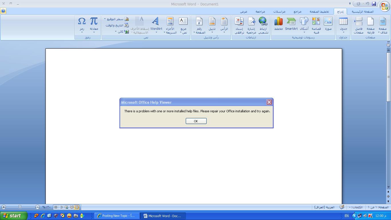The width and height of the screenshot is (391, 220).
Task: Switch to Web Layout view in status bar
Action: pyautogui.click(x=66, y=207)
